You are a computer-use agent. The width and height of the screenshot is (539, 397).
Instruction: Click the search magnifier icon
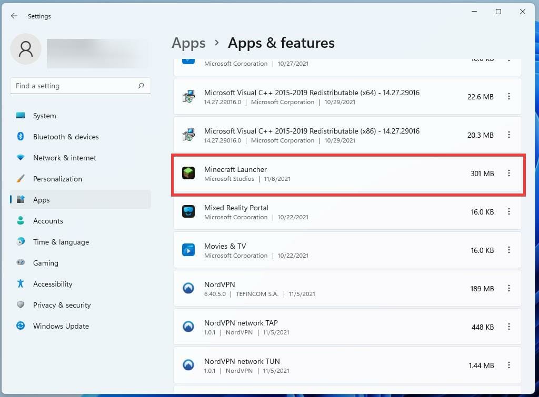tap(141, 86)
